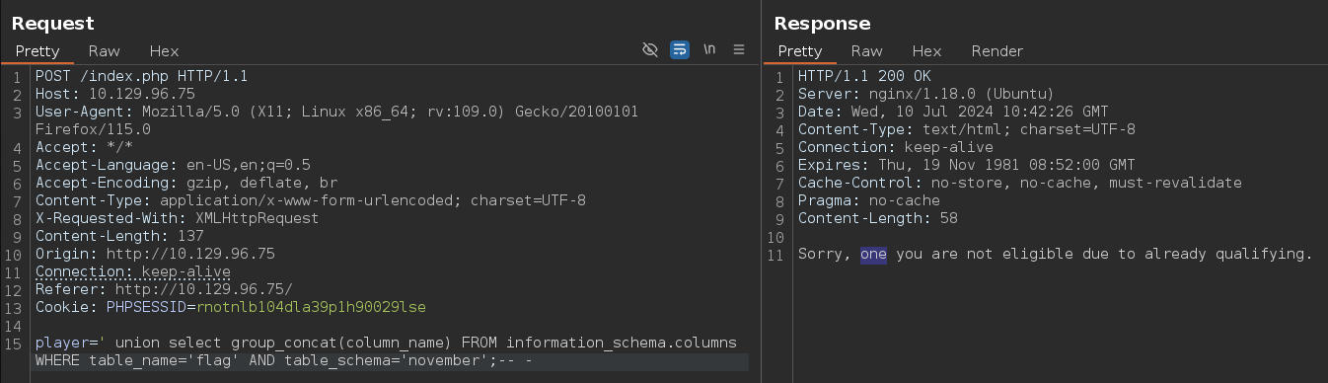
Task: Toggle line wrap icon in Request toolbar
Action: [x=680, y=50]
